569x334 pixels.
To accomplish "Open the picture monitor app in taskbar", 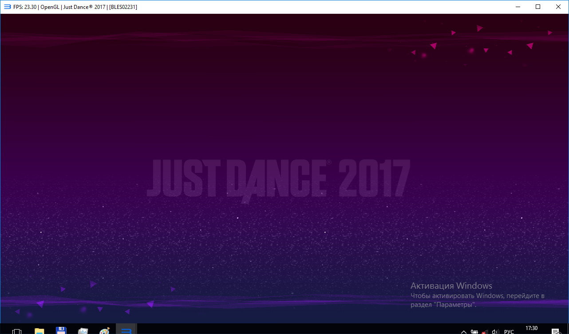I will click(x=83, y=331).
